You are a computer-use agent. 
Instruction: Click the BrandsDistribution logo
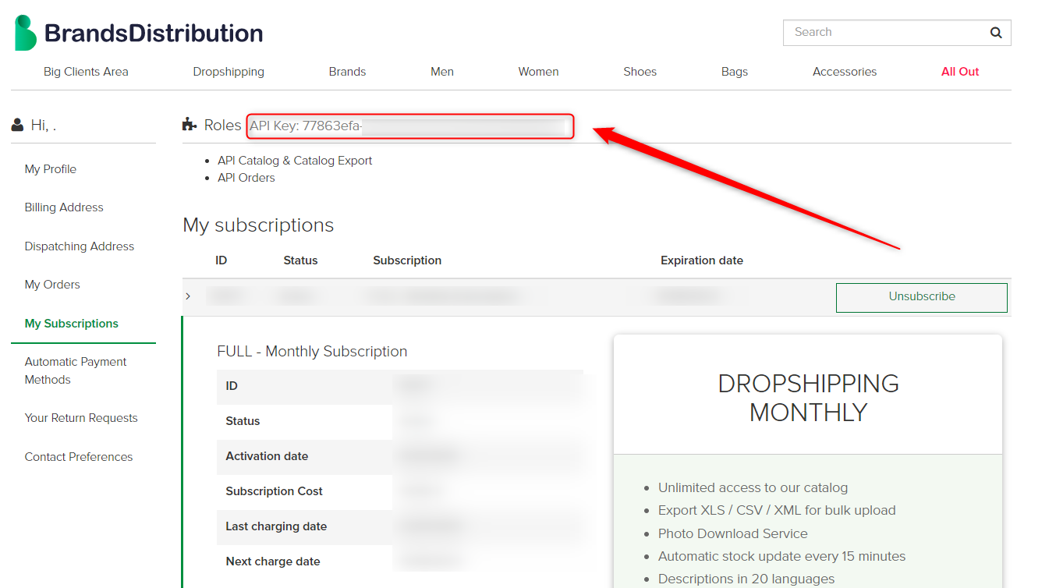(x=139, y=33)
